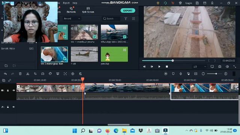The width and height of the screenshot is (240, 135).
Task: Open File Explorer from the taskbar
Action: coord(124,130)
